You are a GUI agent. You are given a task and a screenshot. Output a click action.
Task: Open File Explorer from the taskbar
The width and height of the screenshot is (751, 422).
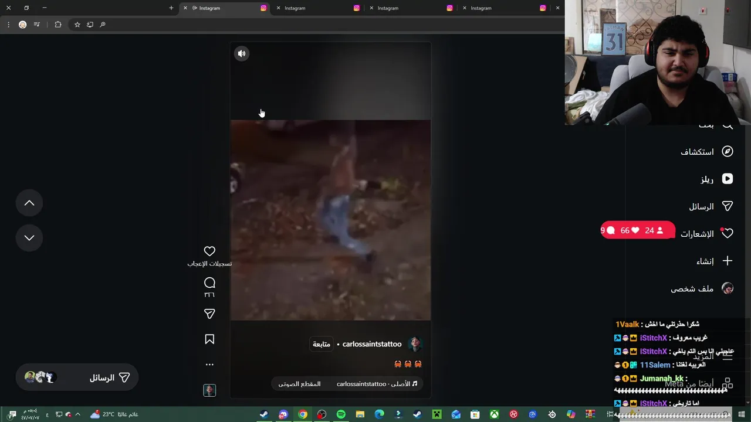pyautogui.click(x=360, y=414)
